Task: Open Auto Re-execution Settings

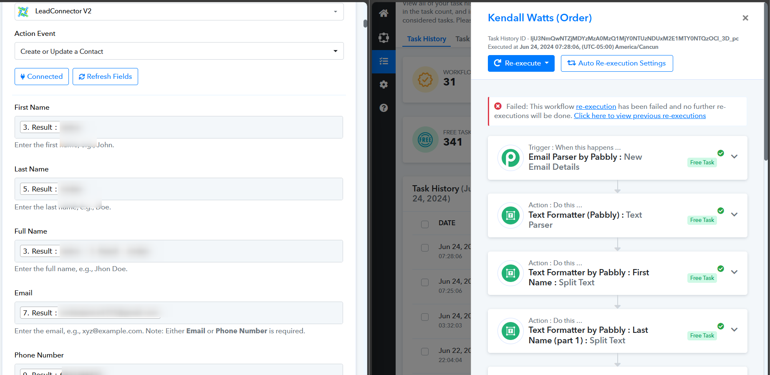Action: click(x=617, y=63)
